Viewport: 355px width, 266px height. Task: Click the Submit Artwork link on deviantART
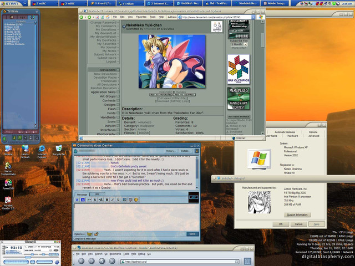point(104,54)
